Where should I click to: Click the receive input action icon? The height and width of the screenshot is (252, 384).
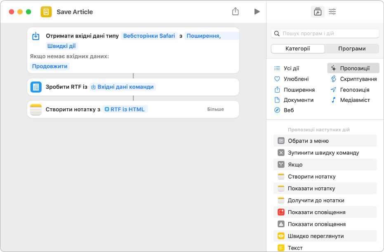tap(36, 36)
